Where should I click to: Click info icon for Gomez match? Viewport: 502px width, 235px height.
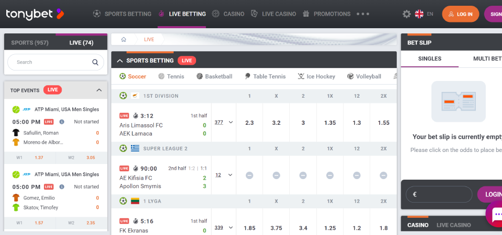(x=62, y=187)
